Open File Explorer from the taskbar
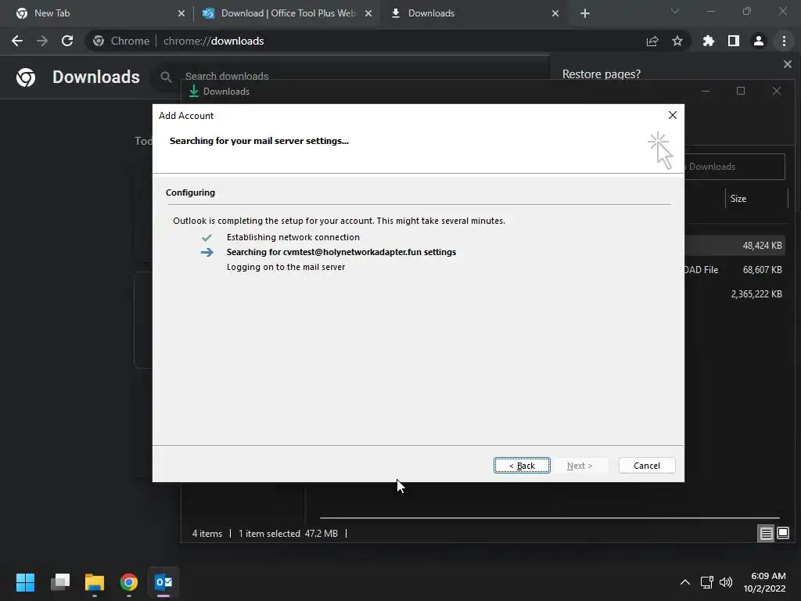The height and width of the screenshot is (601, 801). [95, 582]
